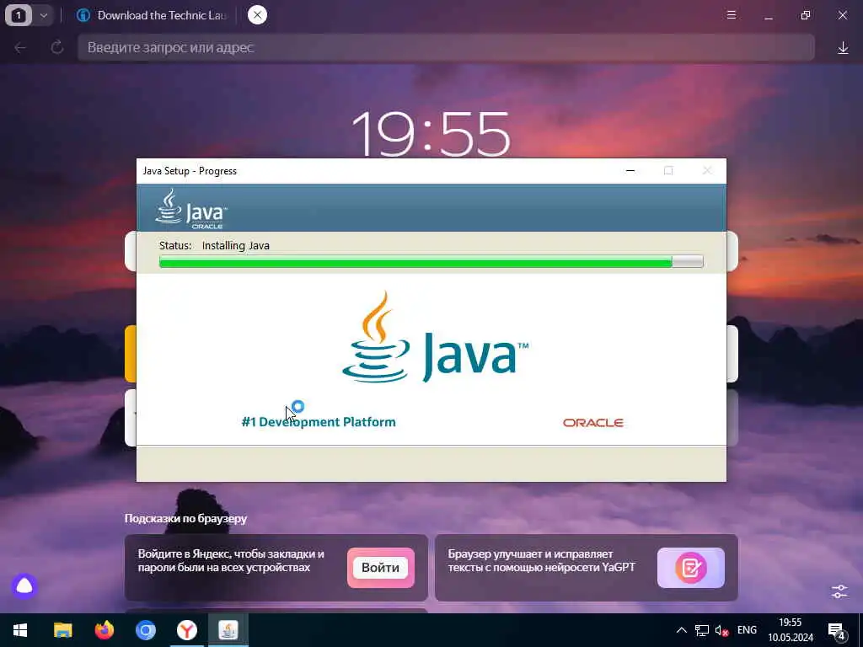
Task: Click the YaGPT hint description text
Action: point(542,560)
